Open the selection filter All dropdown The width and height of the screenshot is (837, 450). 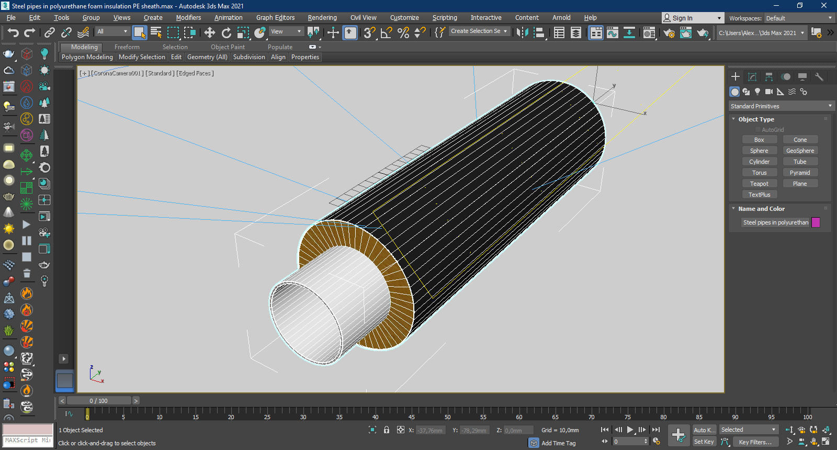112,31
